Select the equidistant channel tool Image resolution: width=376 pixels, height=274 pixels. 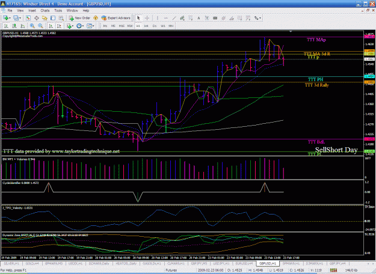click(x=182, y=18)
